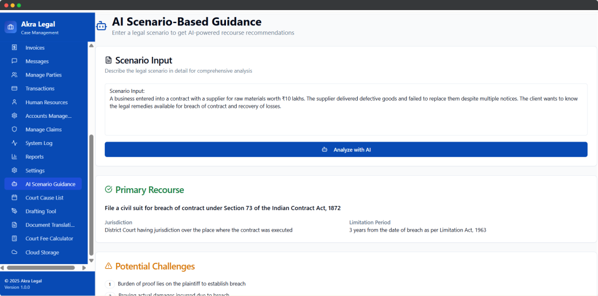The height and width of the screenshot is (296, 598).
Task: Open the Human Resources menu item
Action: 46,102
